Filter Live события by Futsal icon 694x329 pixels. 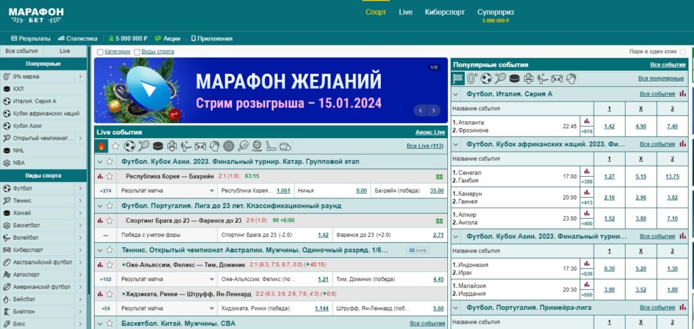click(257, 146)
